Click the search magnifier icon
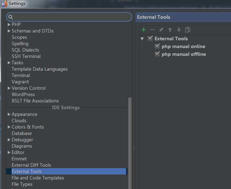 11,17
